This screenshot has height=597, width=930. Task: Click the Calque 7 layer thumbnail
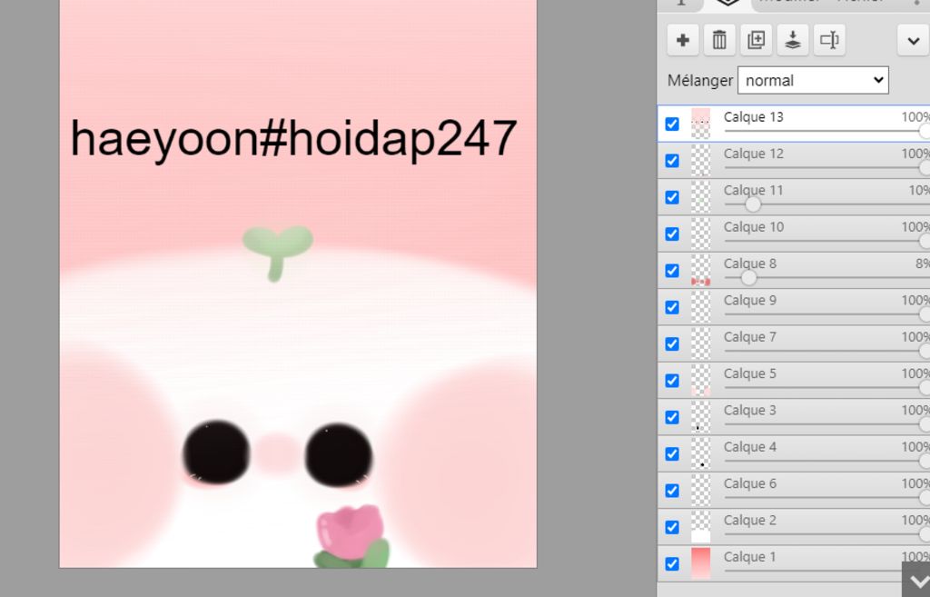tap(700, 344)
